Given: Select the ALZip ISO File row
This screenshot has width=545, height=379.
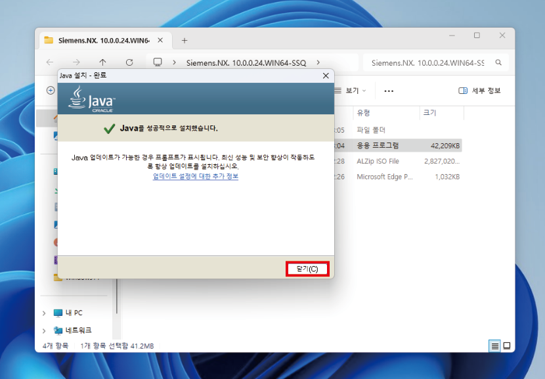Looking at the screenshot, I should [x=397, y=162].
